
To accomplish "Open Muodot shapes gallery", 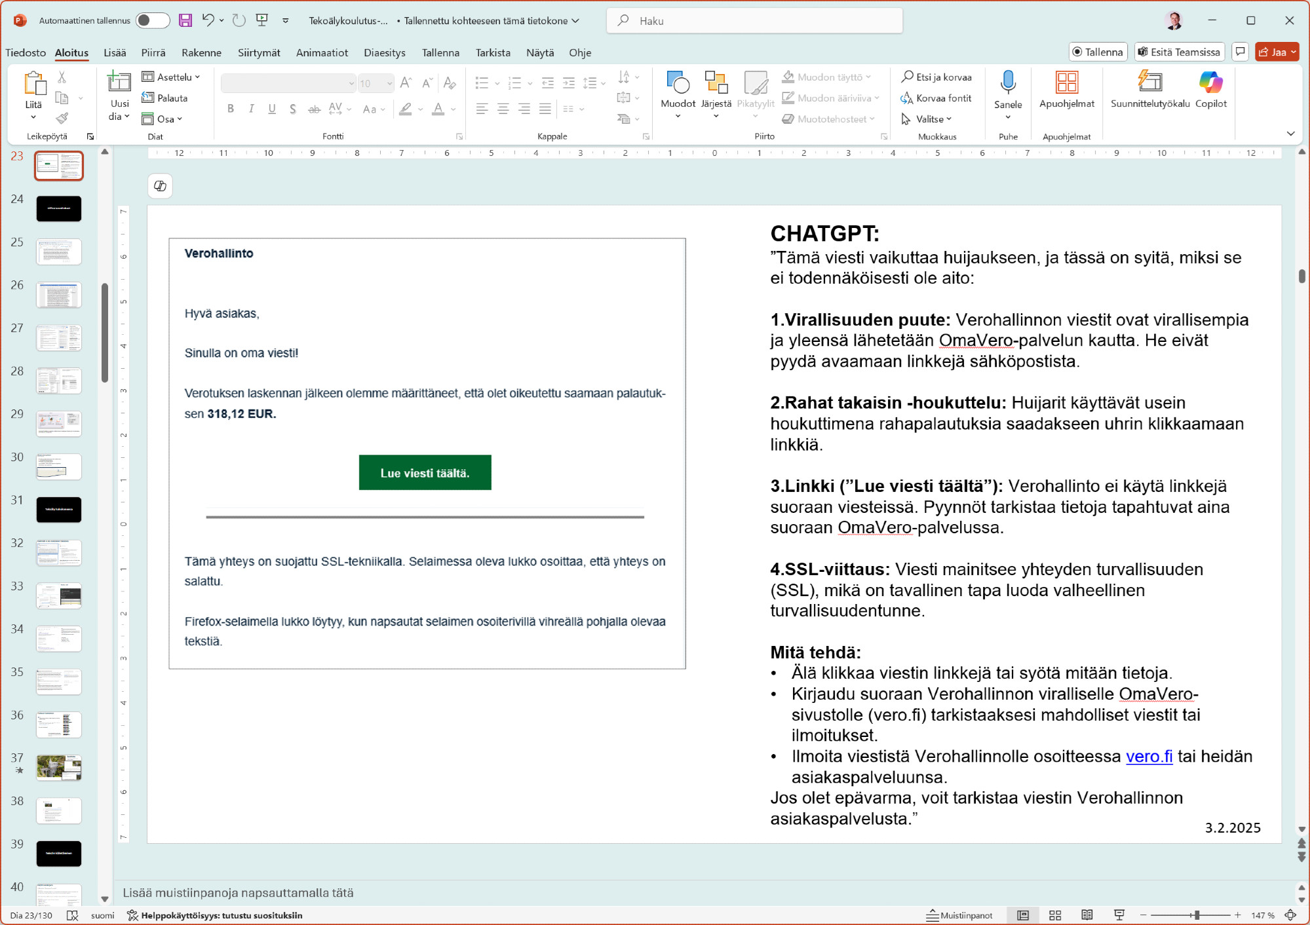I will click(x=678, y=95).
